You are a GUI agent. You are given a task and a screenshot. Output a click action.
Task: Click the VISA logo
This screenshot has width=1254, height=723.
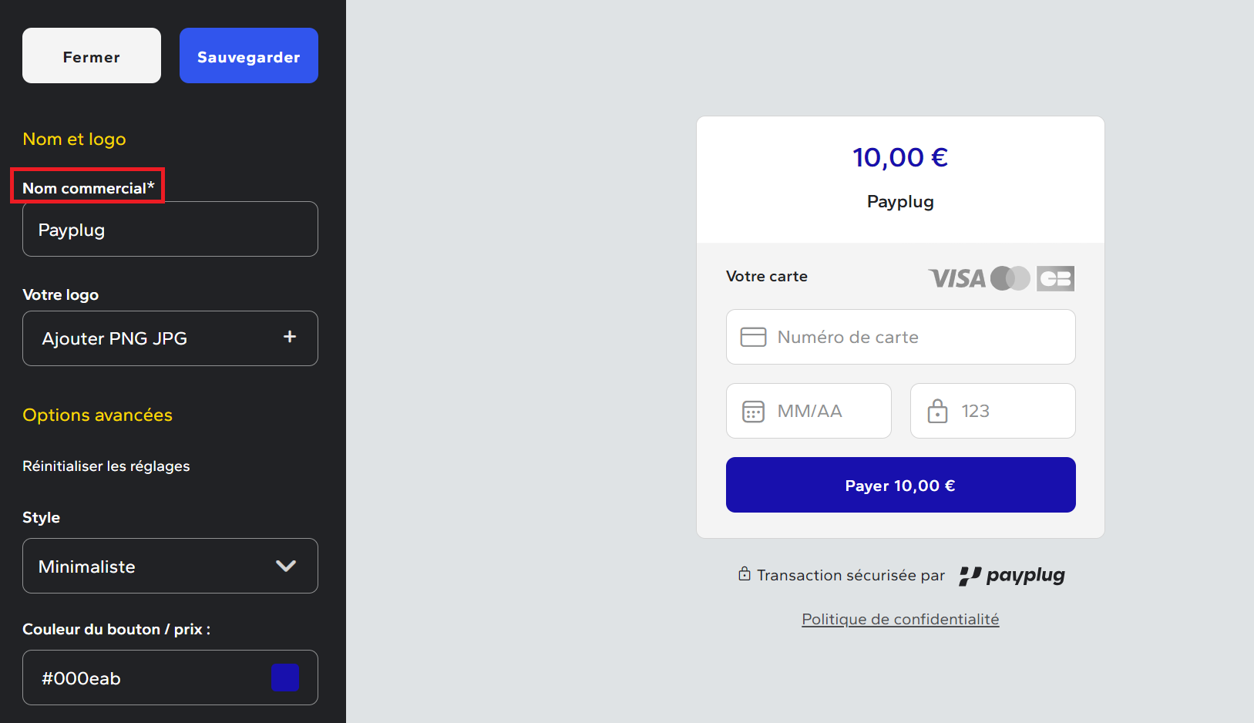tap(956, 278)
